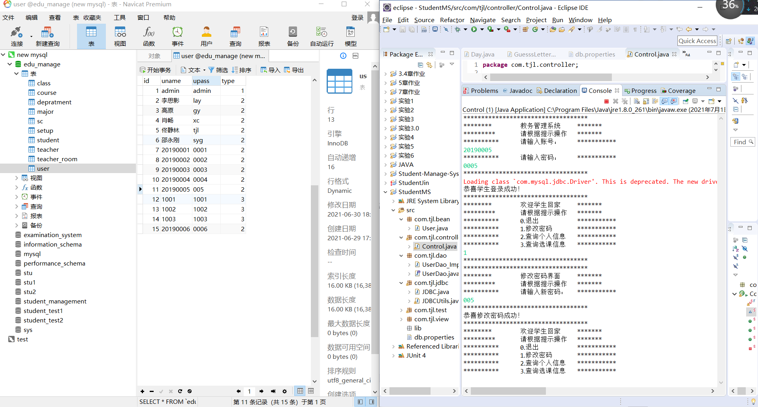Toggle Navicat left pane visibility

[x=360, y=402]
